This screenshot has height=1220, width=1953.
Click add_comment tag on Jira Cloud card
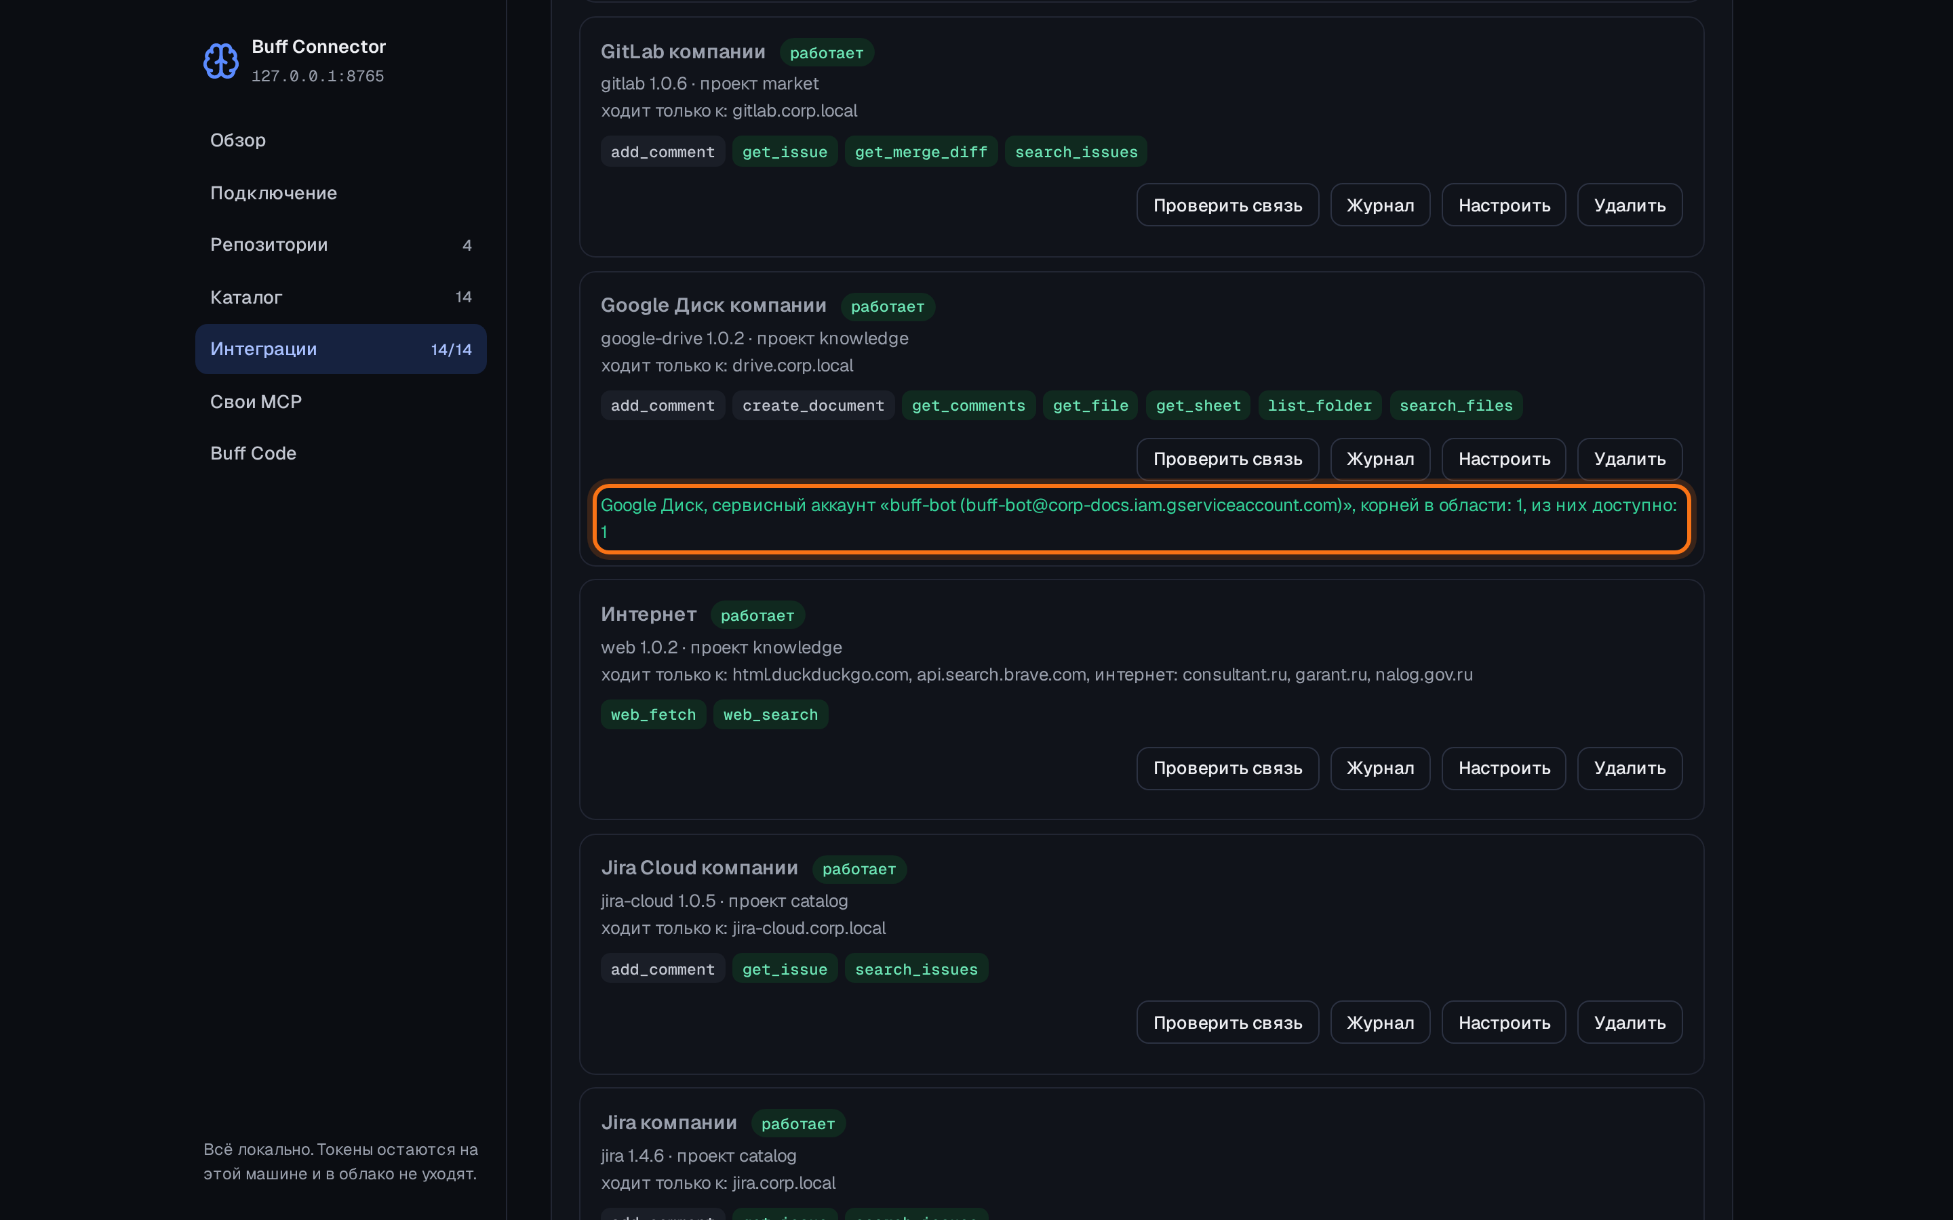pyautogui.click(x=663, y=969)
